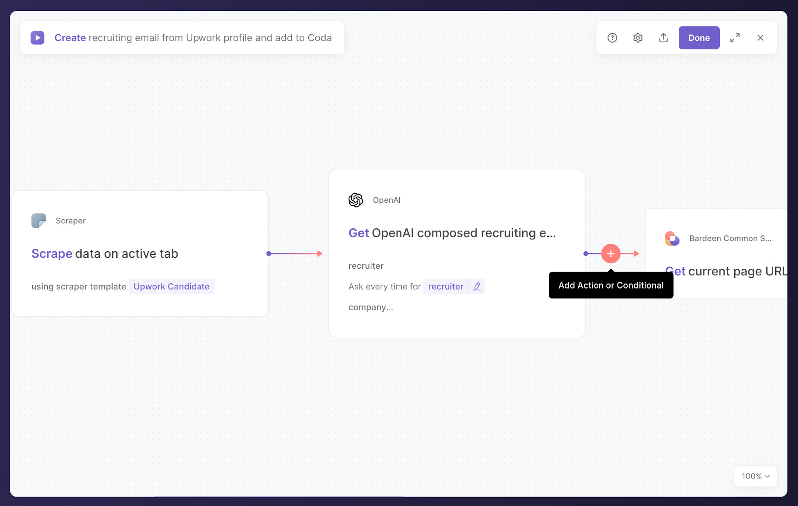Open the zoom level dropdown showing 100%
The height and width of the screenshot is (506, 798).
click(x=755, y=476)
